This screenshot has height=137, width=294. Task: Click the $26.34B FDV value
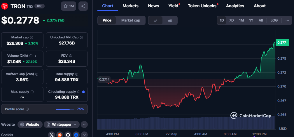pos(67,61)
